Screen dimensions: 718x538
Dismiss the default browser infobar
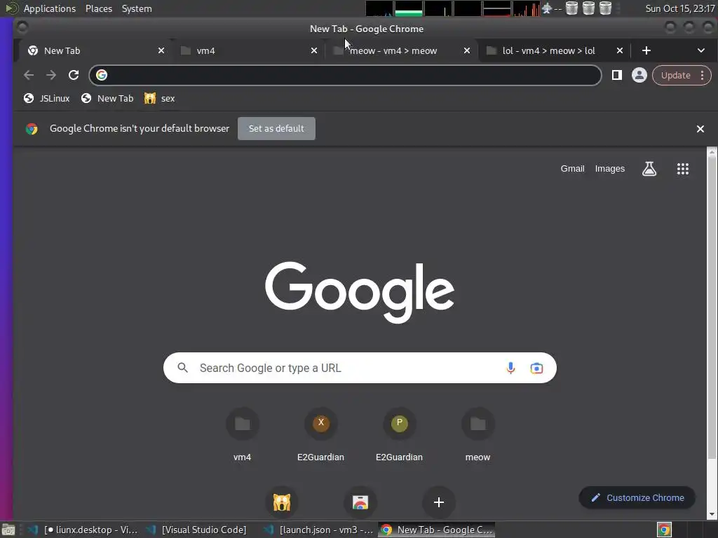[700, 129]
